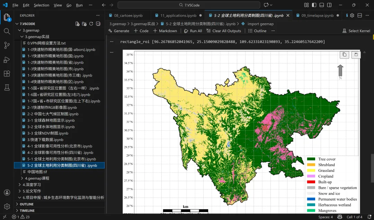Open the Source Control view
374x220 pixels.
(x=7, y=45)
